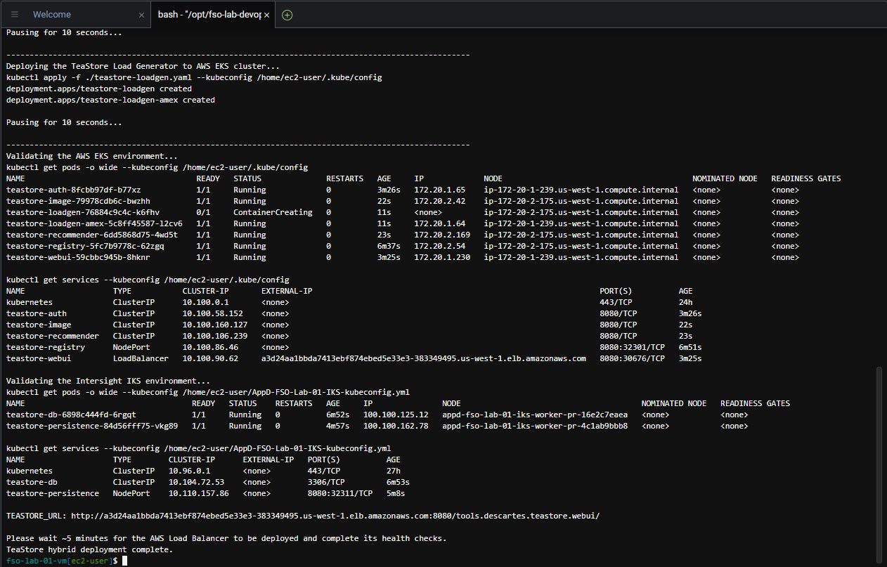The image size is (887, 567).
Task: Switch to the Welcome tab
Action: click(x=52, y=15)
